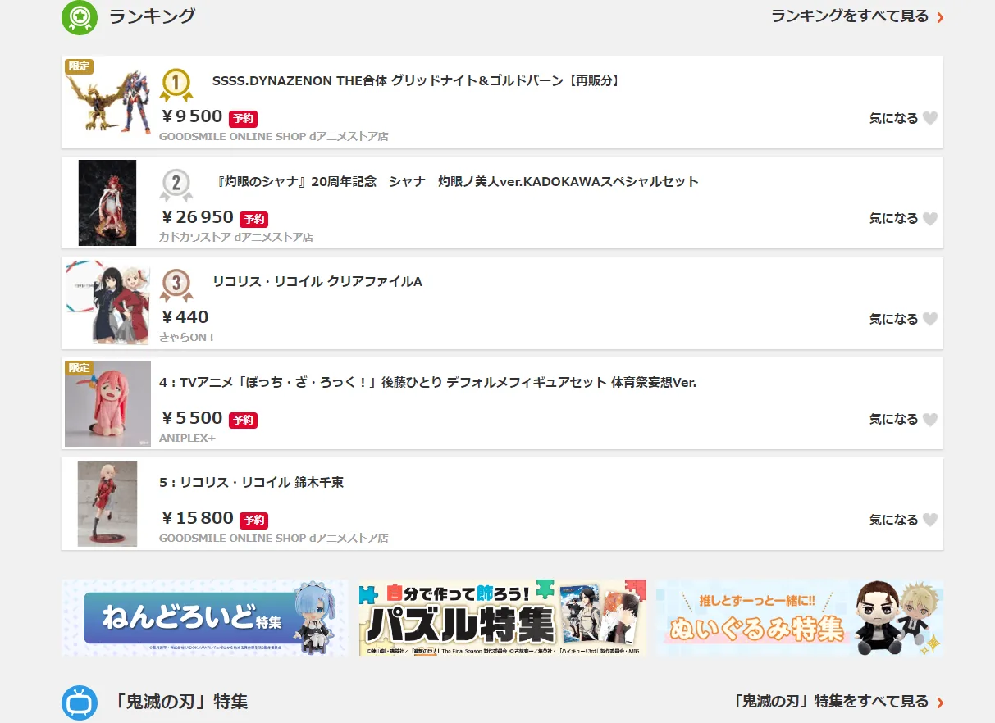Viewport: 995px width, 723px height.
Task: Click the blue TV icon beside 鬼滅の刃 特集
Action: [80, 703]
